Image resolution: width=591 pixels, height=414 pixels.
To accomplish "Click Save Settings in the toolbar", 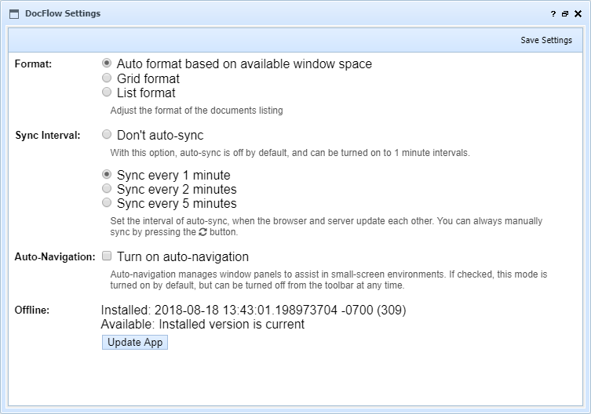I will 546,40.
